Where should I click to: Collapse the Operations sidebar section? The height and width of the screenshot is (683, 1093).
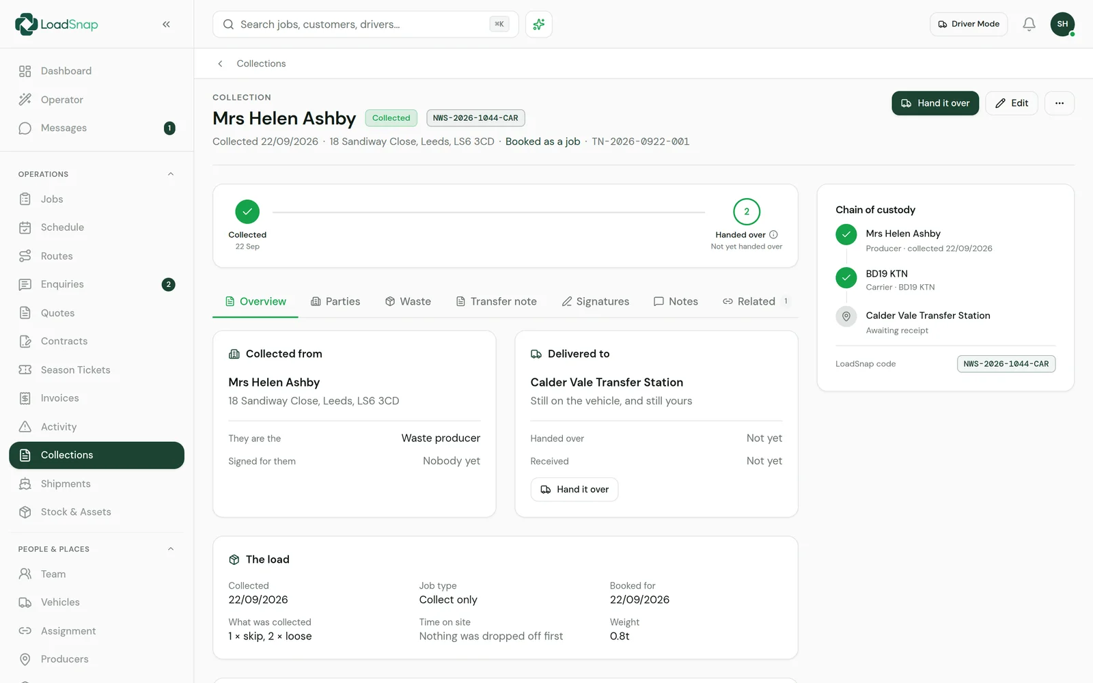tap(171, 174)
